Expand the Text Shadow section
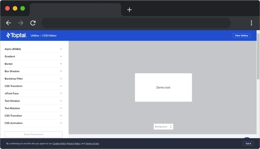The height and width of the screenshot is (149, 260). (33, 101)
